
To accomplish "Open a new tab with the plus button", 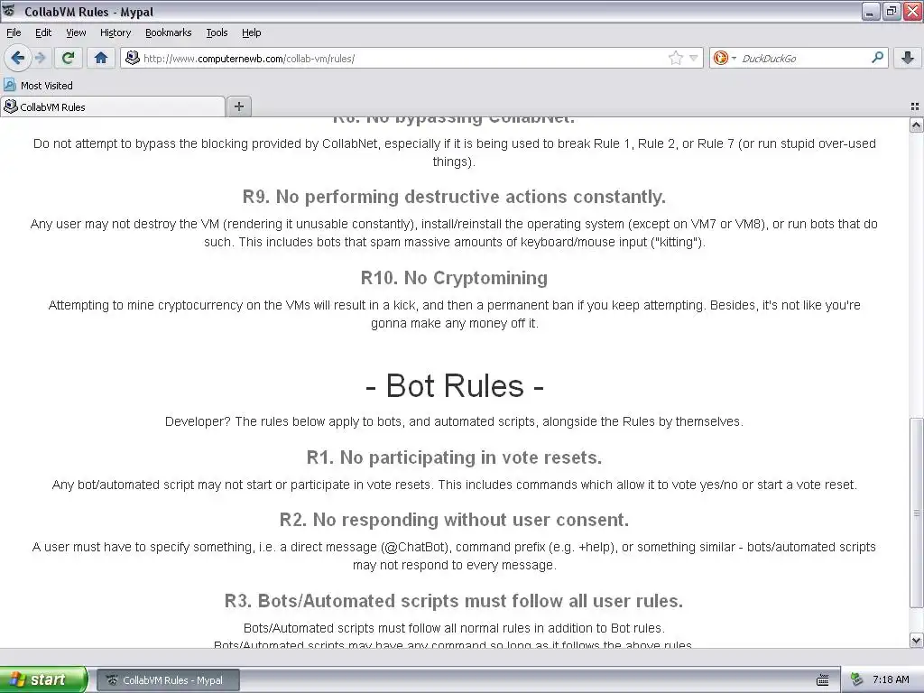I will [x=238, y=106].
